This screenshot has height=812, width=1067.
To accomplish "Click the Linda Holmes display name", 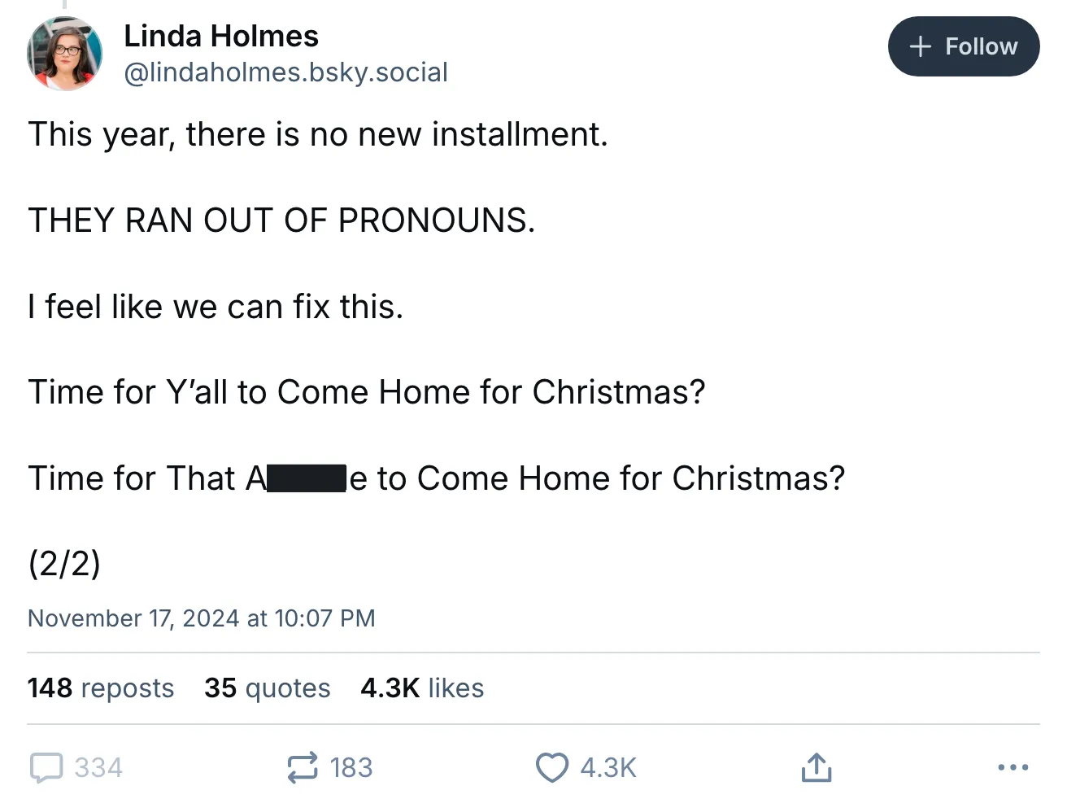I will click(x=220, y=36).
